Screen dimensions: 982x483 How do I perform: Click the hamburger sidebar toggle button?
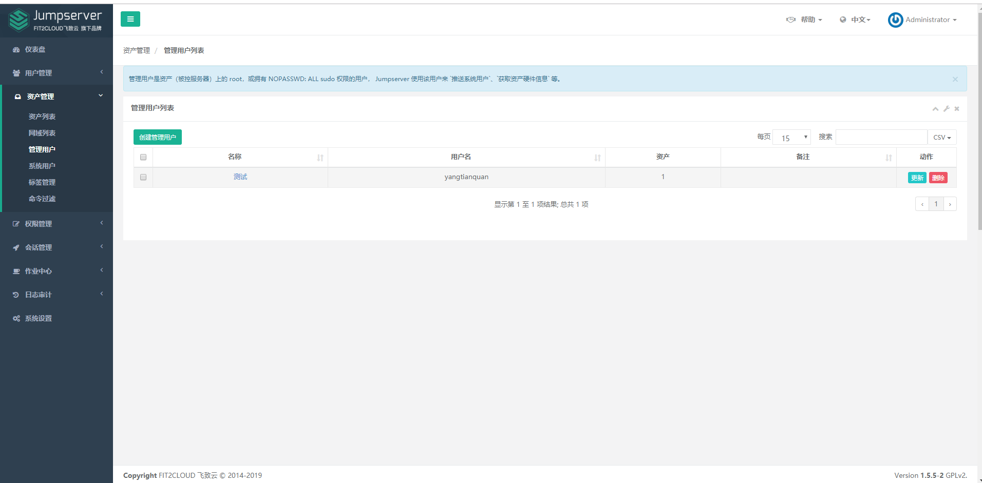click(130, 19)
